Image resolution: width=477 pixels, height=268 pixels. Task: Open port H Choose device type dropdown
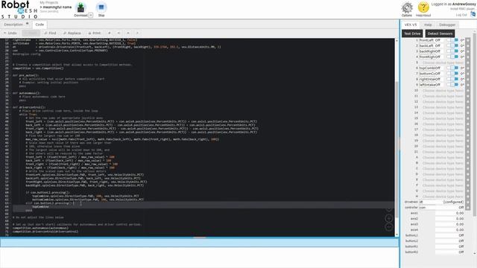pyautogui.click(x=443, y=197)
